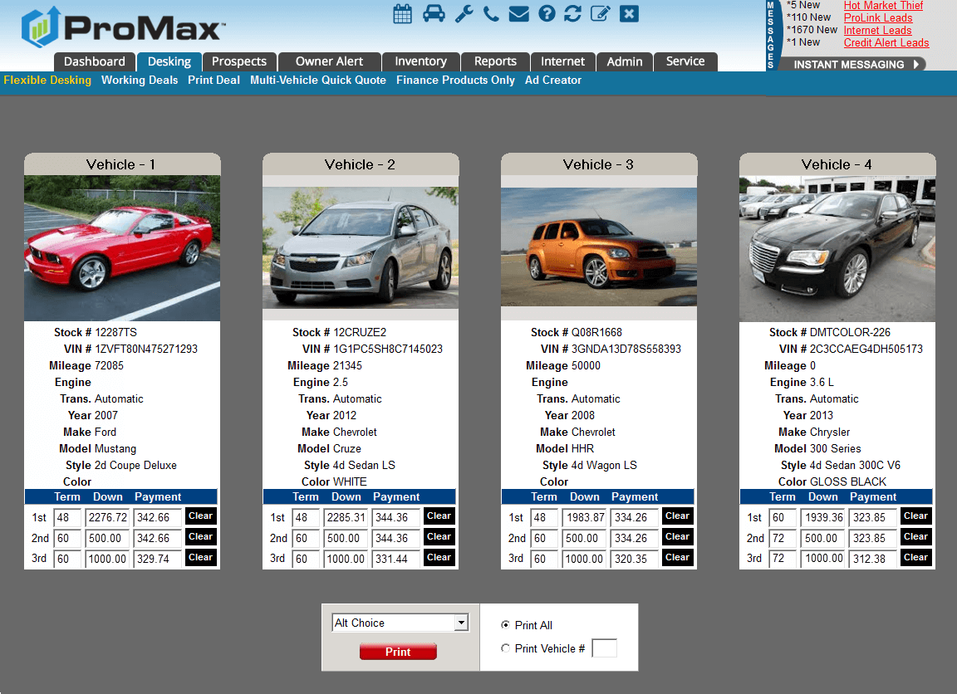Open the Admin tab
Viewport: 957px width, 694px height.
point(625,61)
